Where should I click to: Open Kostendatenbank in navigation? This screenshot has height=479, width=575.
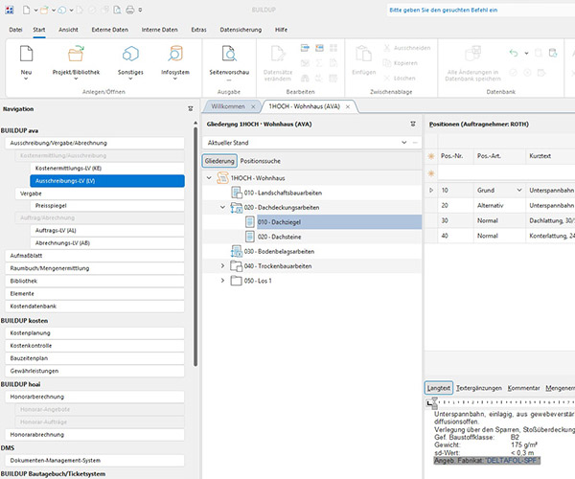[x=95, y=306]
